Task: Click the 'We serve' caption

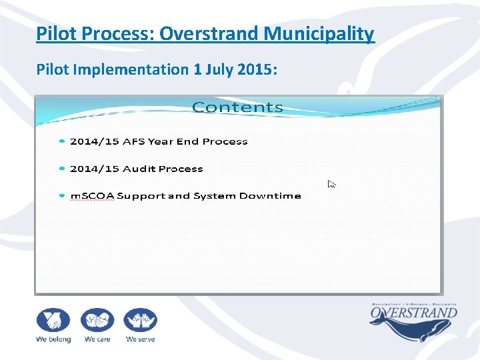Action: (x=140, y=339)
